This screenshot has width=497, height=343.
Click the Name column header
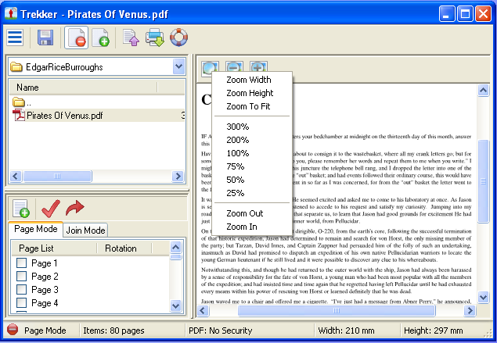pyautogui.click(x=83, y=88)
